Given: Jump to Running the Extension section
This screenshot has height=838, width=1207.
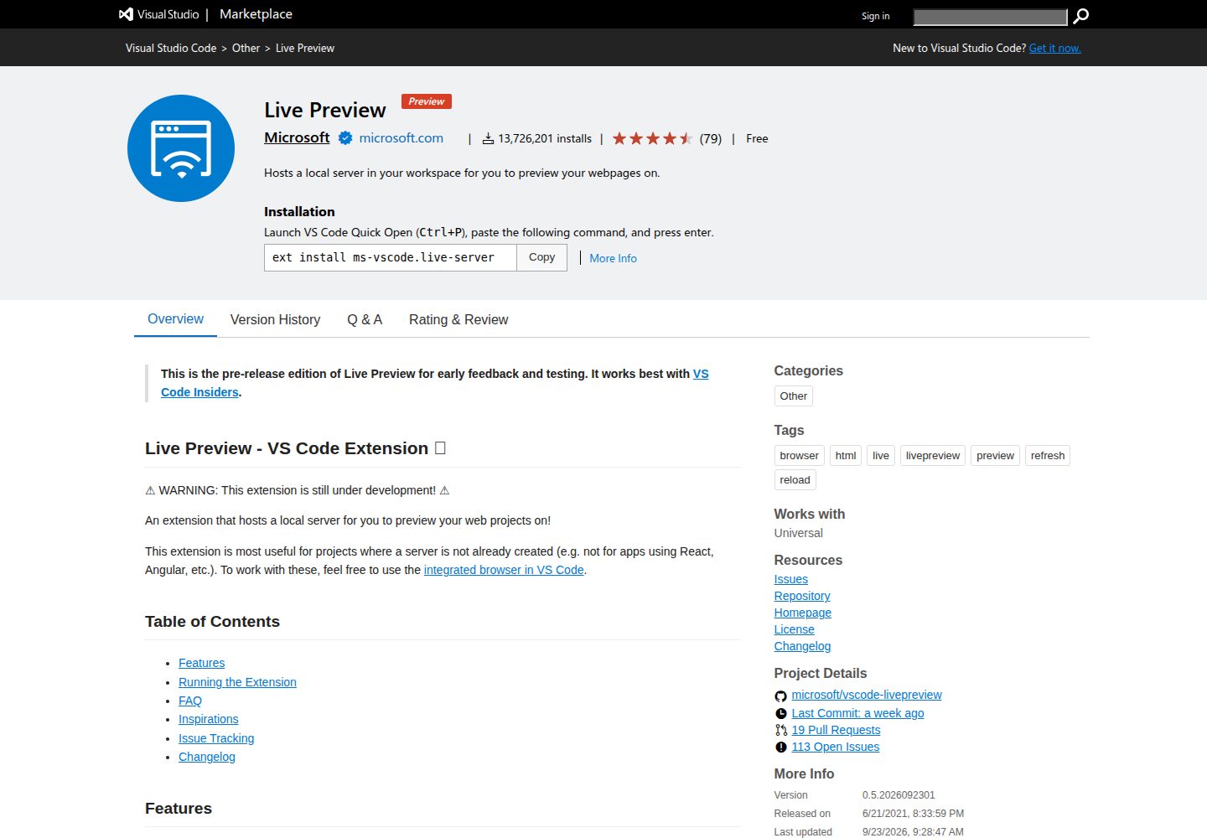Looking at the screenshot, I should coord(237,682).
